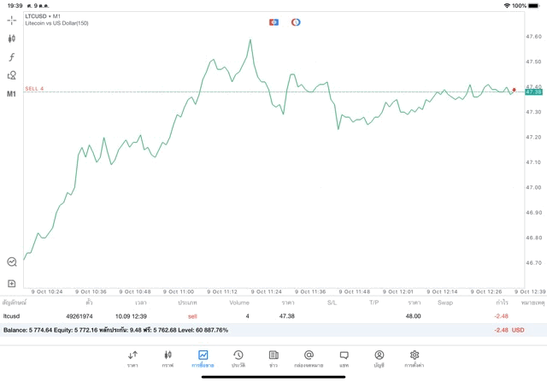The width and height of the screenshot is (547, 382).
Task: Tap the 47.60 price axis label
Action: click(533, 37)
